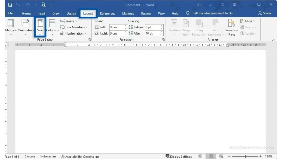The image size is (282, 159).
Task: Switch to the Review tab
Action: 146,14
